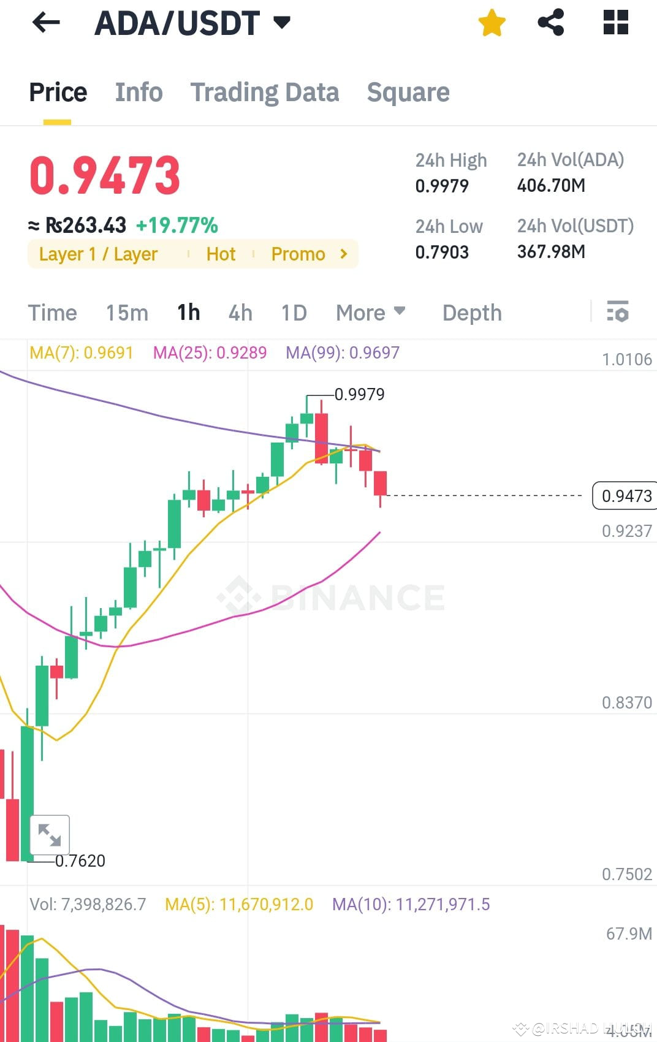Viewport: 657px width, 1042px height.
Task: Open the Layer 1 / Layer category link
Action: coord(98,253)
